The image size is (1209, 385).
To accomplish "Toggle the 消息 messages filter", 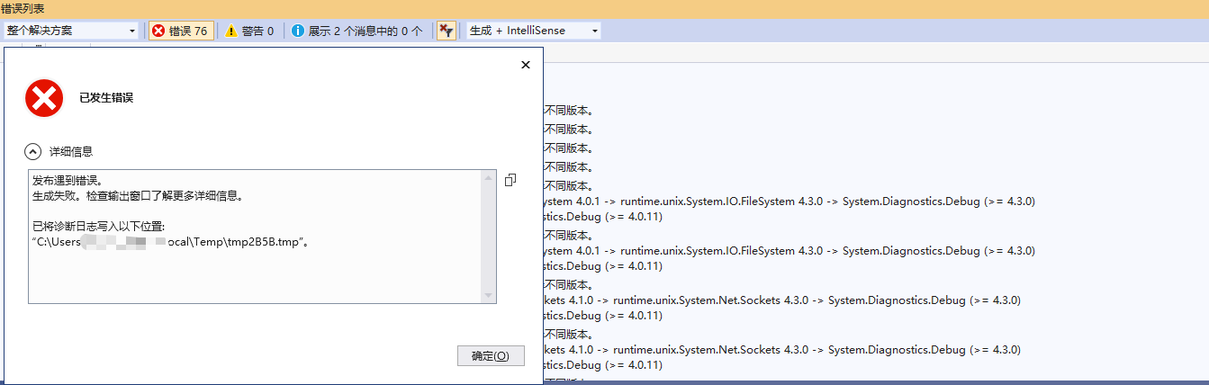I will 356,31.
